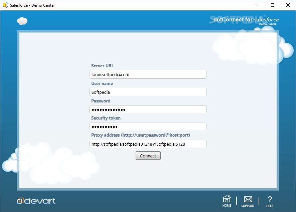Screen dimensions: 296x212
Task: Close the Salesforce Demo Center window
Action: coord(288,5)
